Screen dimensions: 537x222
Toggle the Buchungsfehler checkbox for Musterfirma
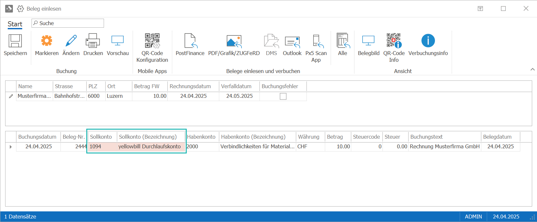pos(283,96)
